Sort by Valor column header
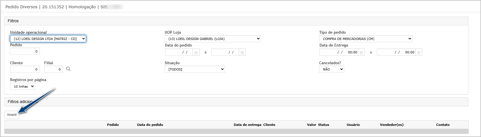 tap(311, 125)
